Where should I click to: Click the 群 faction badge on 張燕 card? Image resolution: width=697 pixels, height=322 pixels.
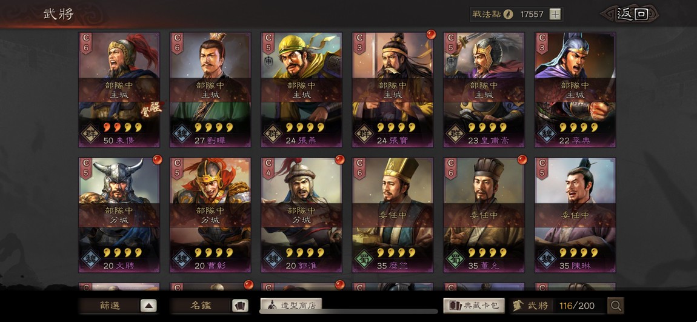click(x=273, y=133)
